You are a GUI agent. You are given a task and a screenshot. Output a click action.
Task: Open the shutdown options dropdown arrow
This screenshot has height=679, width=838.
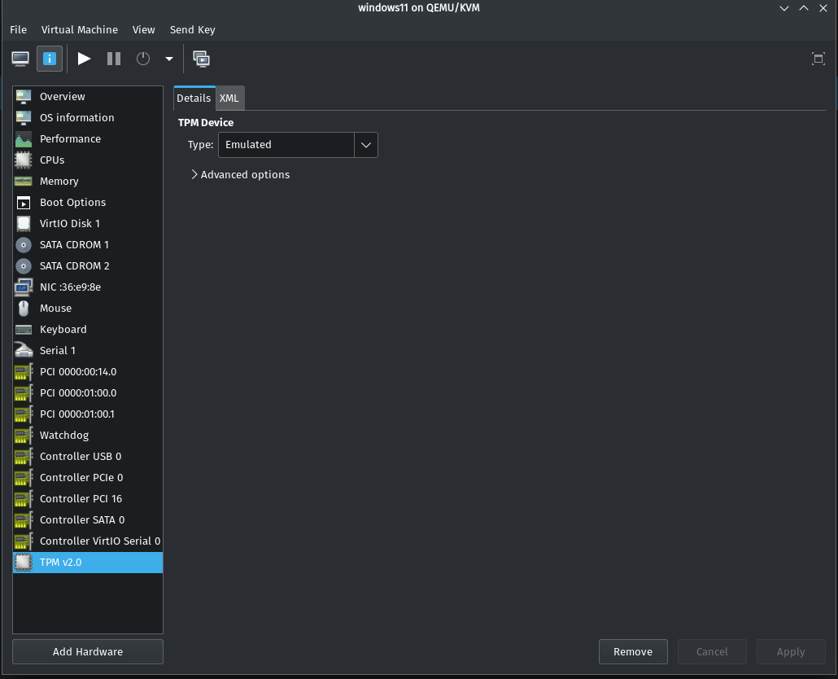click(169, 59)
